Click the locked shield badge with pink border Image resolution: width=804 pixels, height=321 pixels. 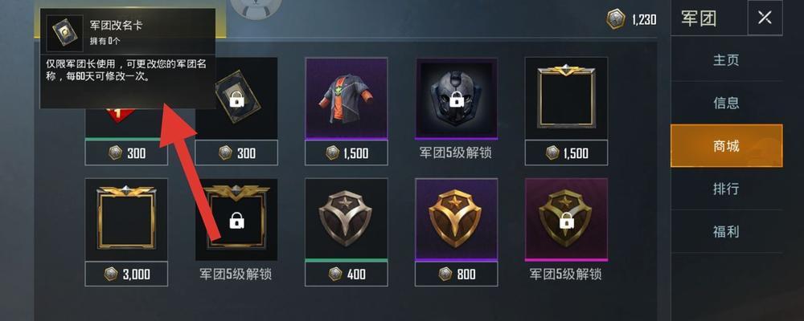tap(566, 220)
